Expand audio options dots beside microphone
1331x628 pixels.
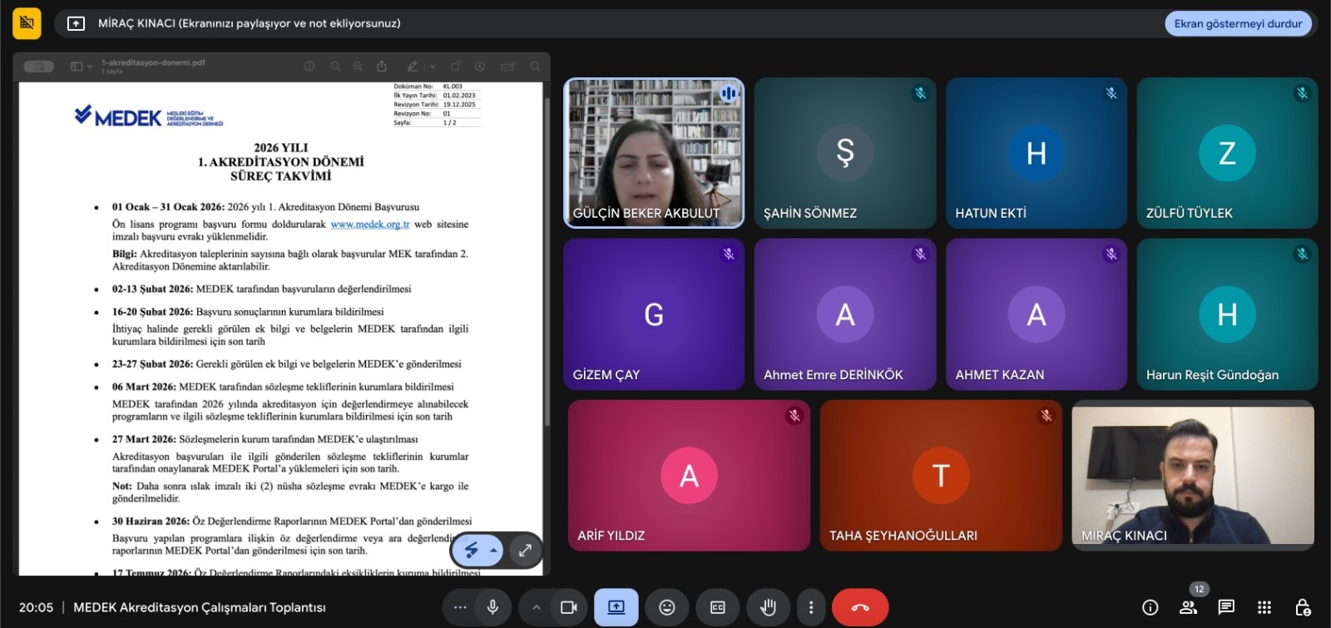point(460,607)
